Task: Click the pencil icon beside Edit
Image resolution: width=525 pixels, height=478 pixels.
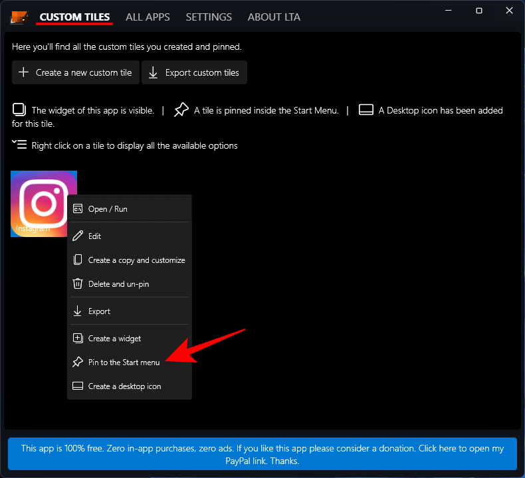Action: click(78, 236)
